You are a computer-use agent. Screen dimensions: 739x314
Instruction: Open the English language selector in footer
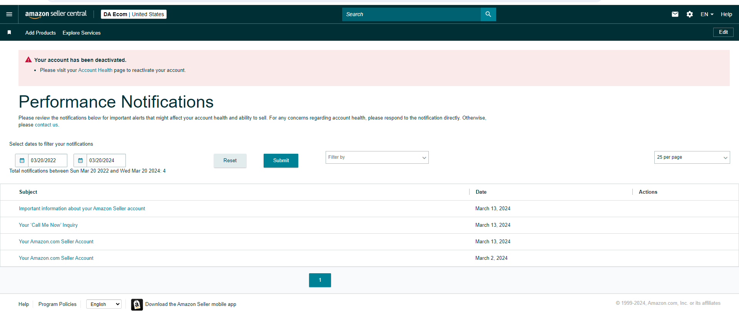pyautogui.click(x=104, y=304)
